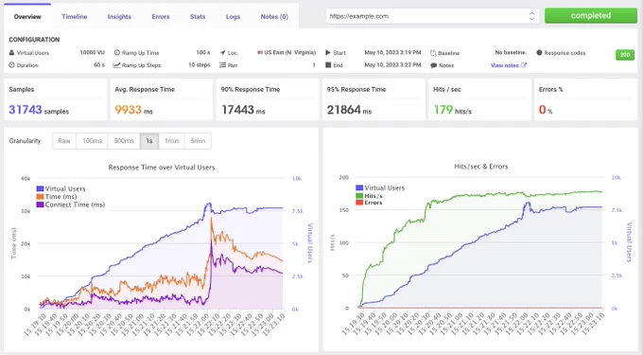
Task: Click the Ramp Up Steps chart icon
Action: tap(117, 64)
